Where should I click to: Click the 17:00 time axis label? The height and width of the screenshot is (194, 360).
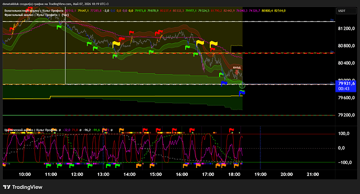(x=208, y=175)
